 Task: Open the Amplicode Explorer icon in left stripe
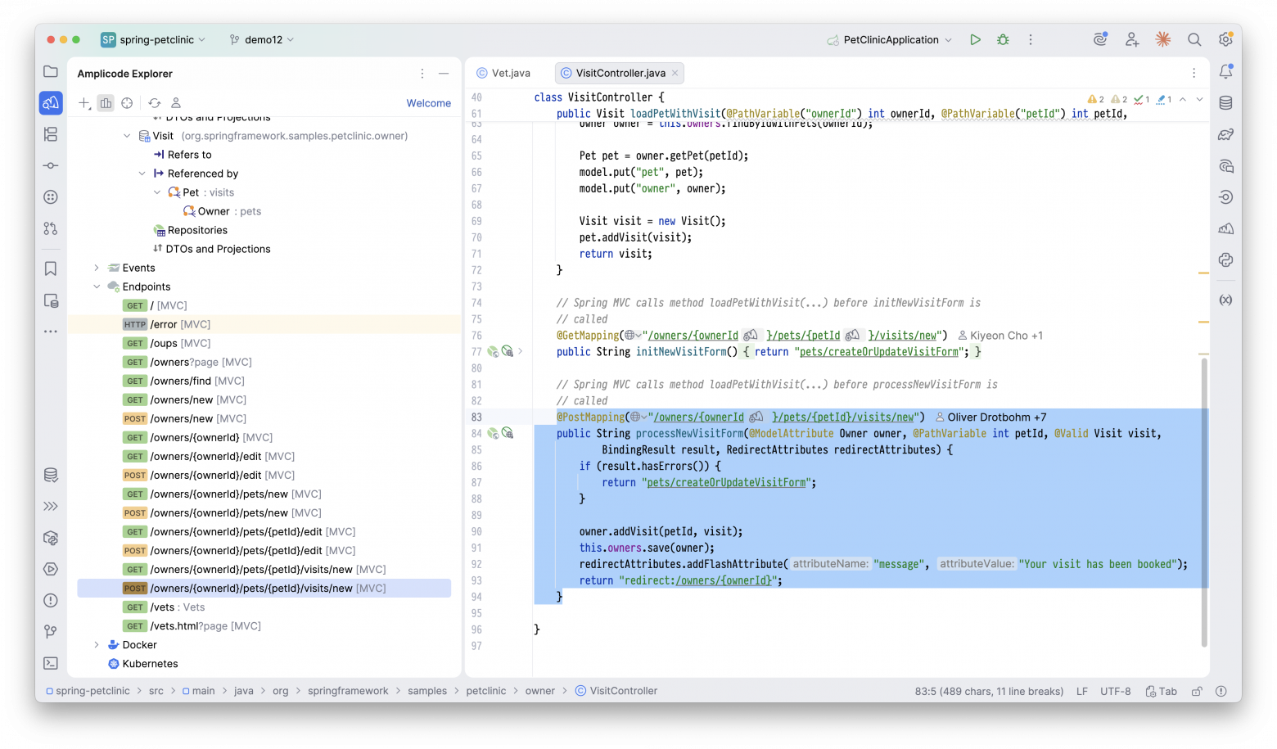click(51, 103)
